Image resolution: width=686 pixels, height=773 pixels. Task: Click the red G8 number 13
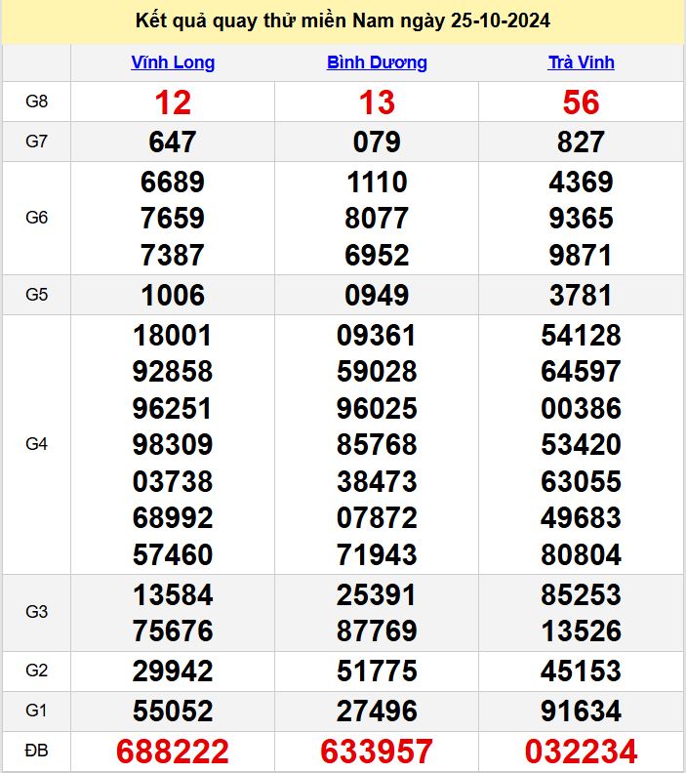(377, 102)
